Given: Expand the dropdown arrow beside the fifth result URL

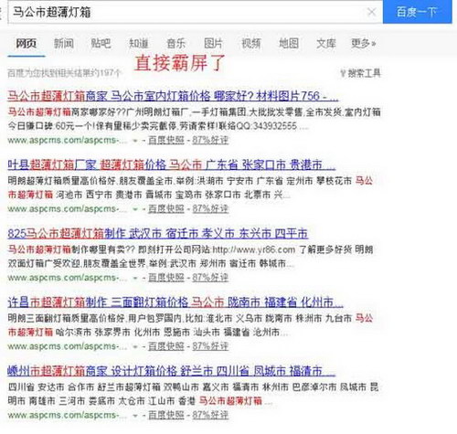Looking at the screenshot, I should 135,416.
